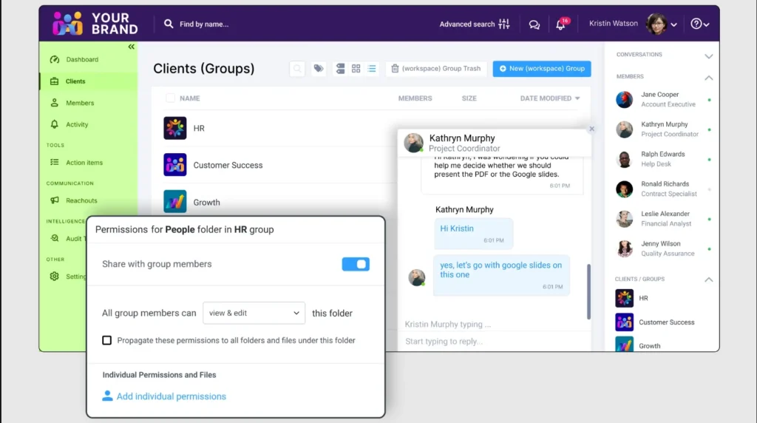
Task: Open Action items in the sidebar
Action: [84, 163]
